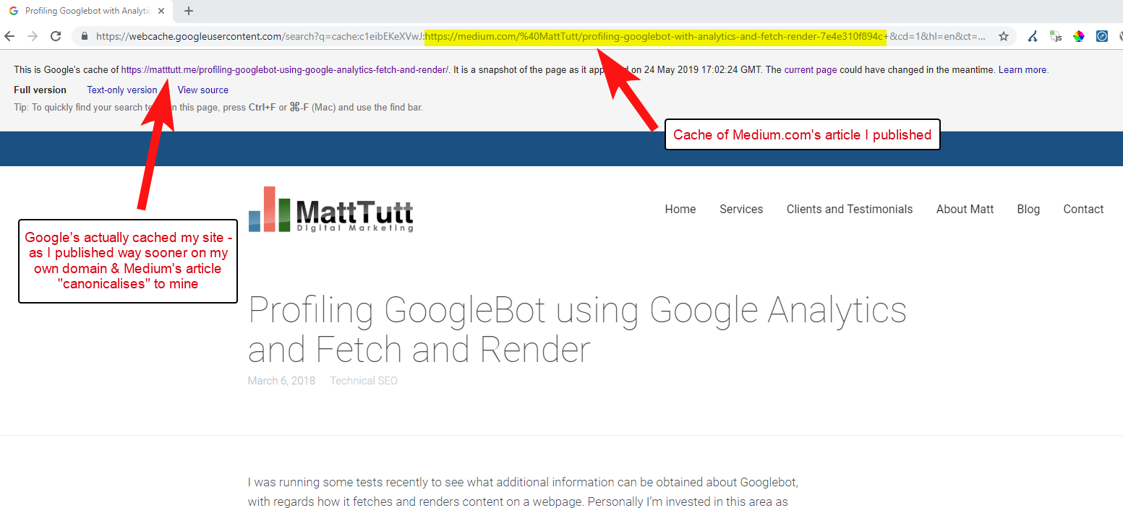Click the Technical SEO category link

(364, 381)
